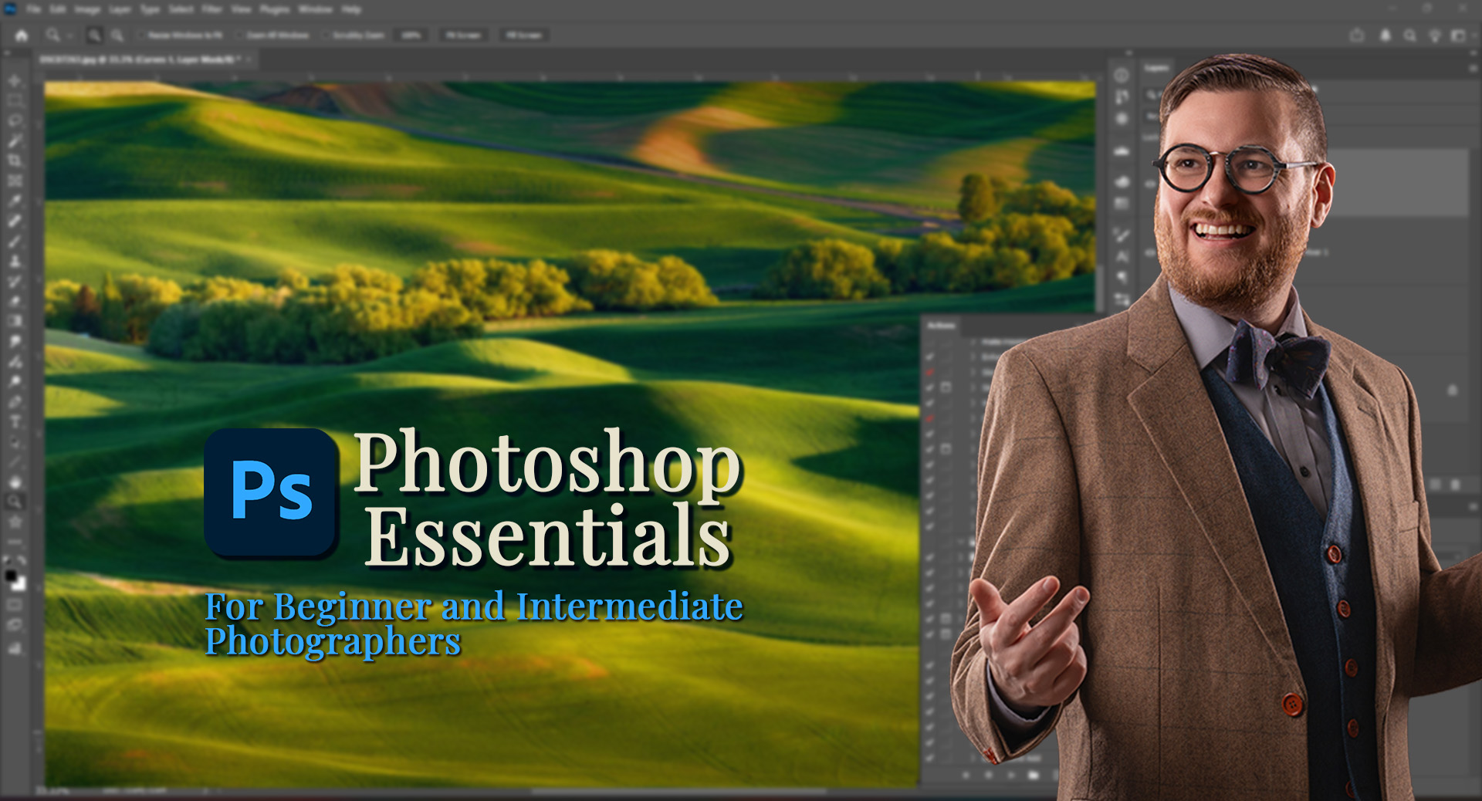1482x801 pixels.
Task: Select the Crop tool
Action: pyautogui.click(x=15, y=161)
